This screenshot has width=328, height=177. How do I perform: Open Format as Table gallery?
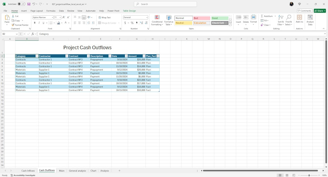click(x=168, y=20)
